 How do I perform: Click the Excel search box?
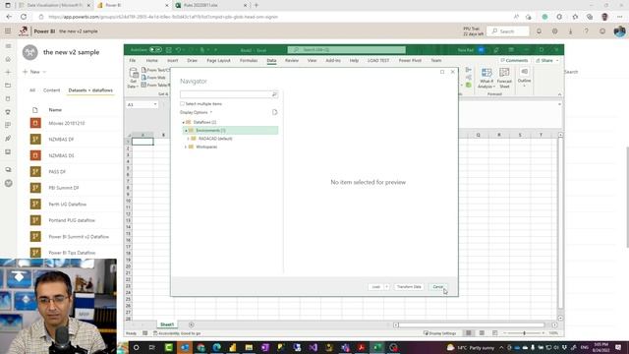347,50
